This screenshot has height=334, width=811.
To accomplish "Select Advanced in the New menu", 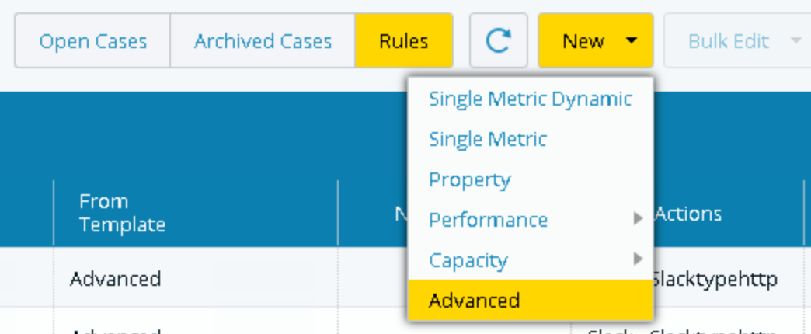I will click(x=474, y=300).
